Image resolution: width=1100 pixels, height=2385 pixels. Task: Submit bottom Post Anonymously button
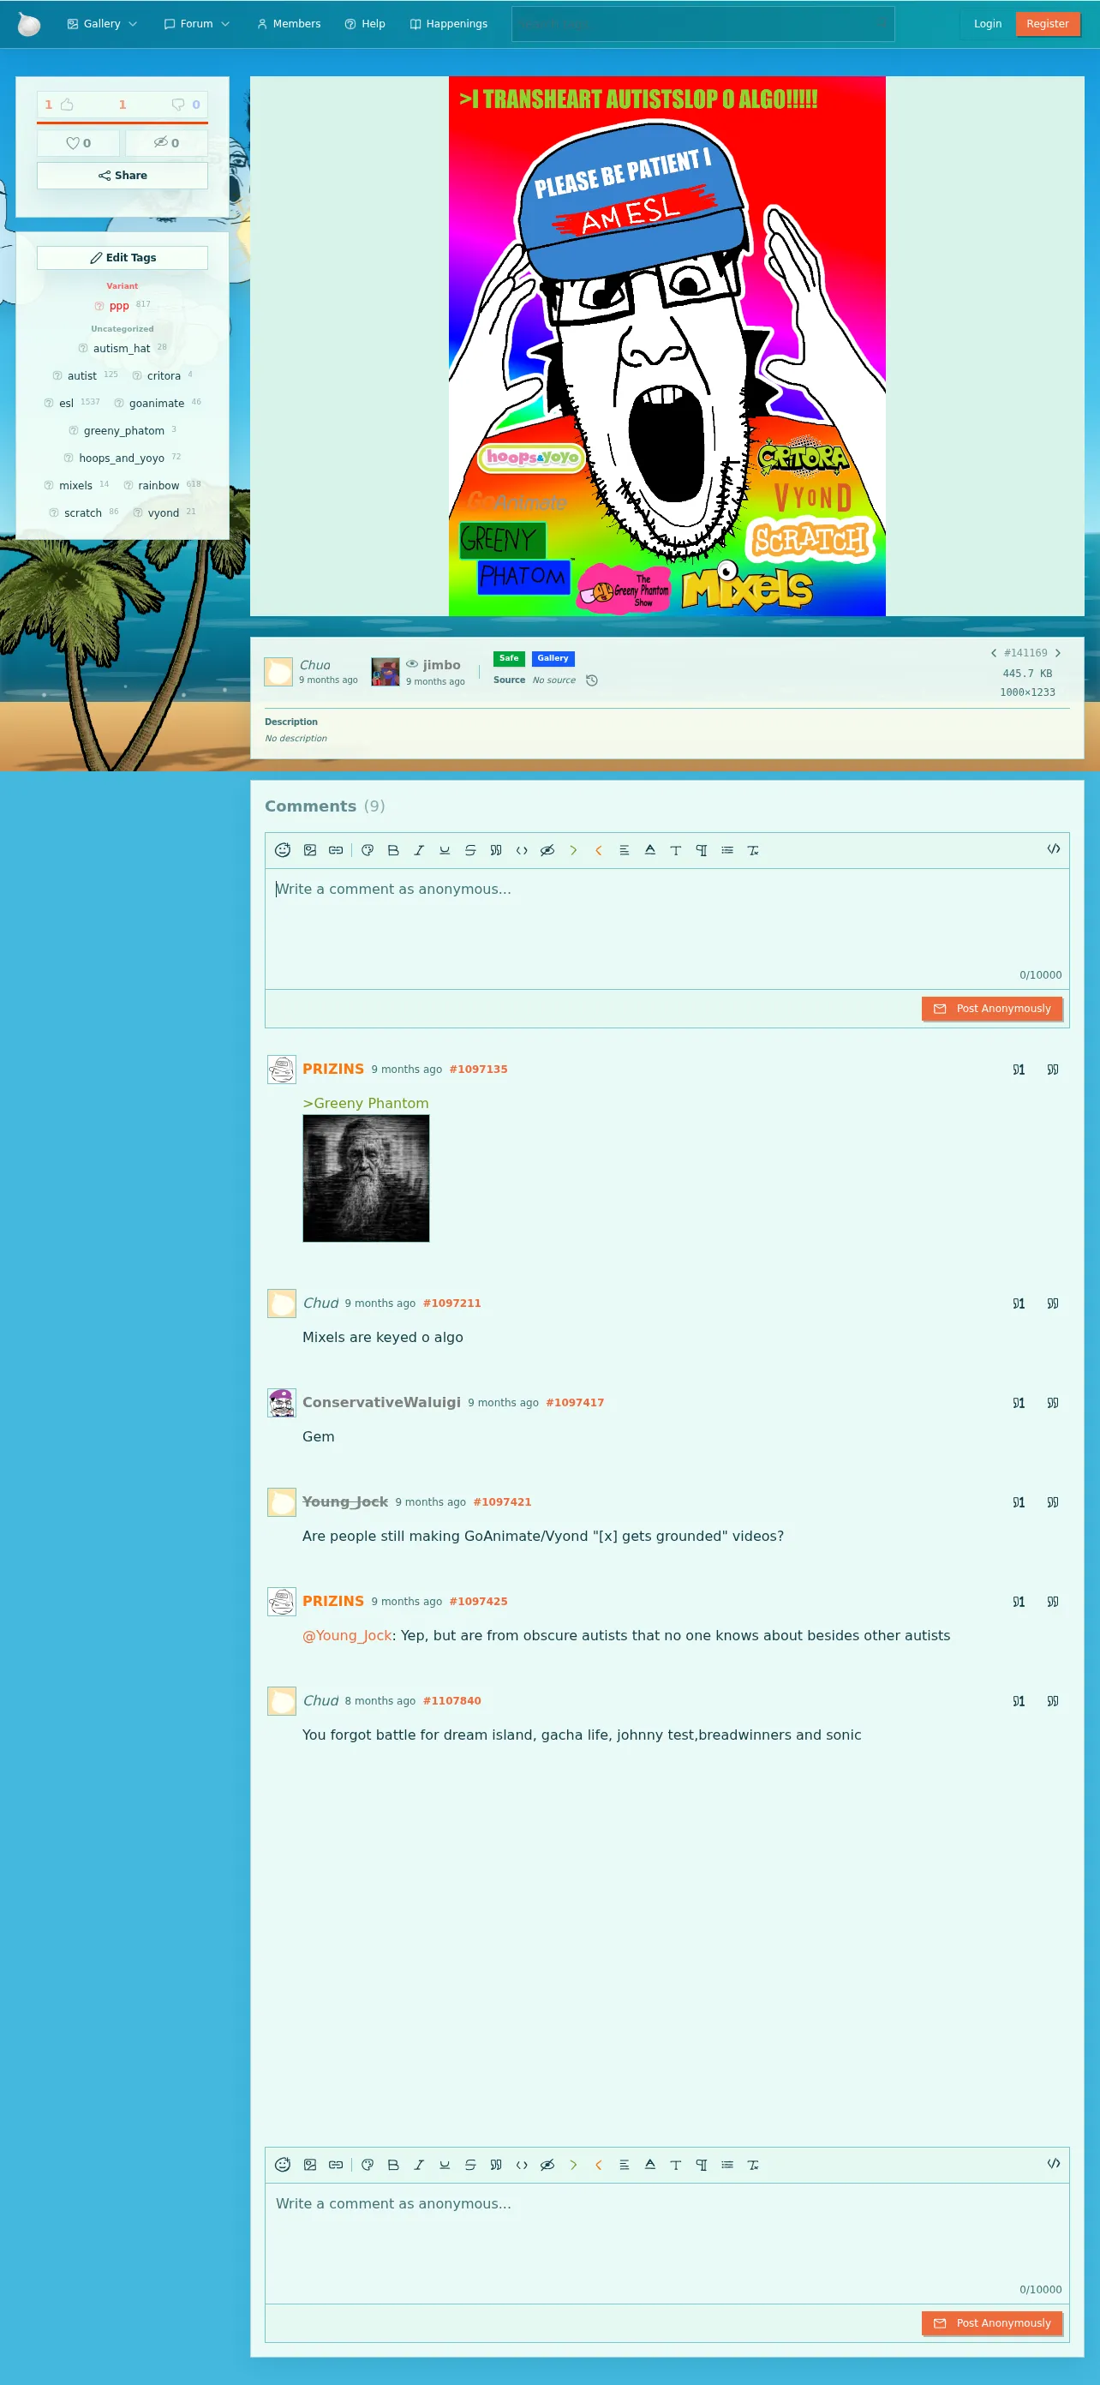tap(992, 2323)
